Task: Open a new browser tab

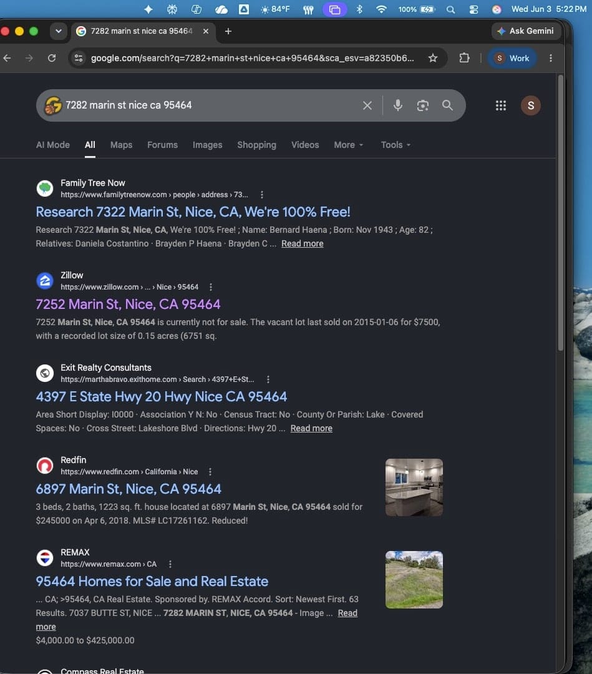Action: [228, 31]
